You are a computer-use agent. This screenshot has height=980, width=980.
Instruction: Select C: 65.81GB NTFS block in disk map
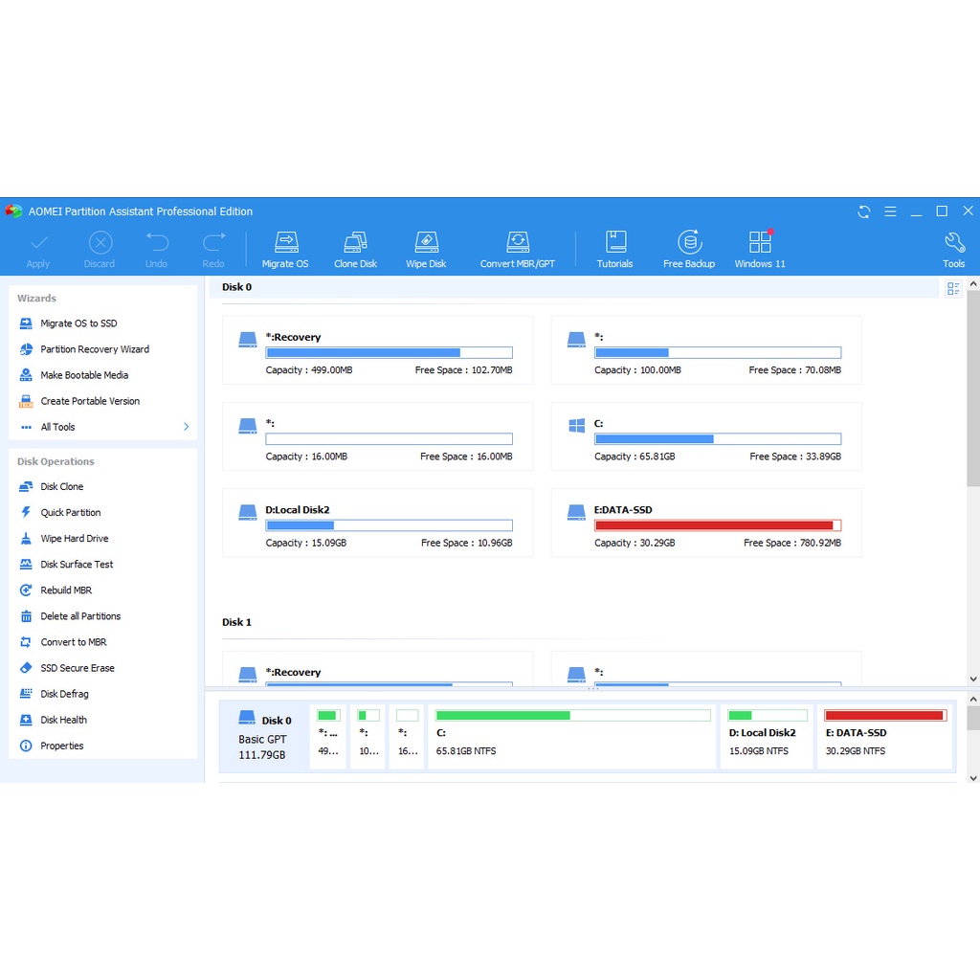coord(572,736)
